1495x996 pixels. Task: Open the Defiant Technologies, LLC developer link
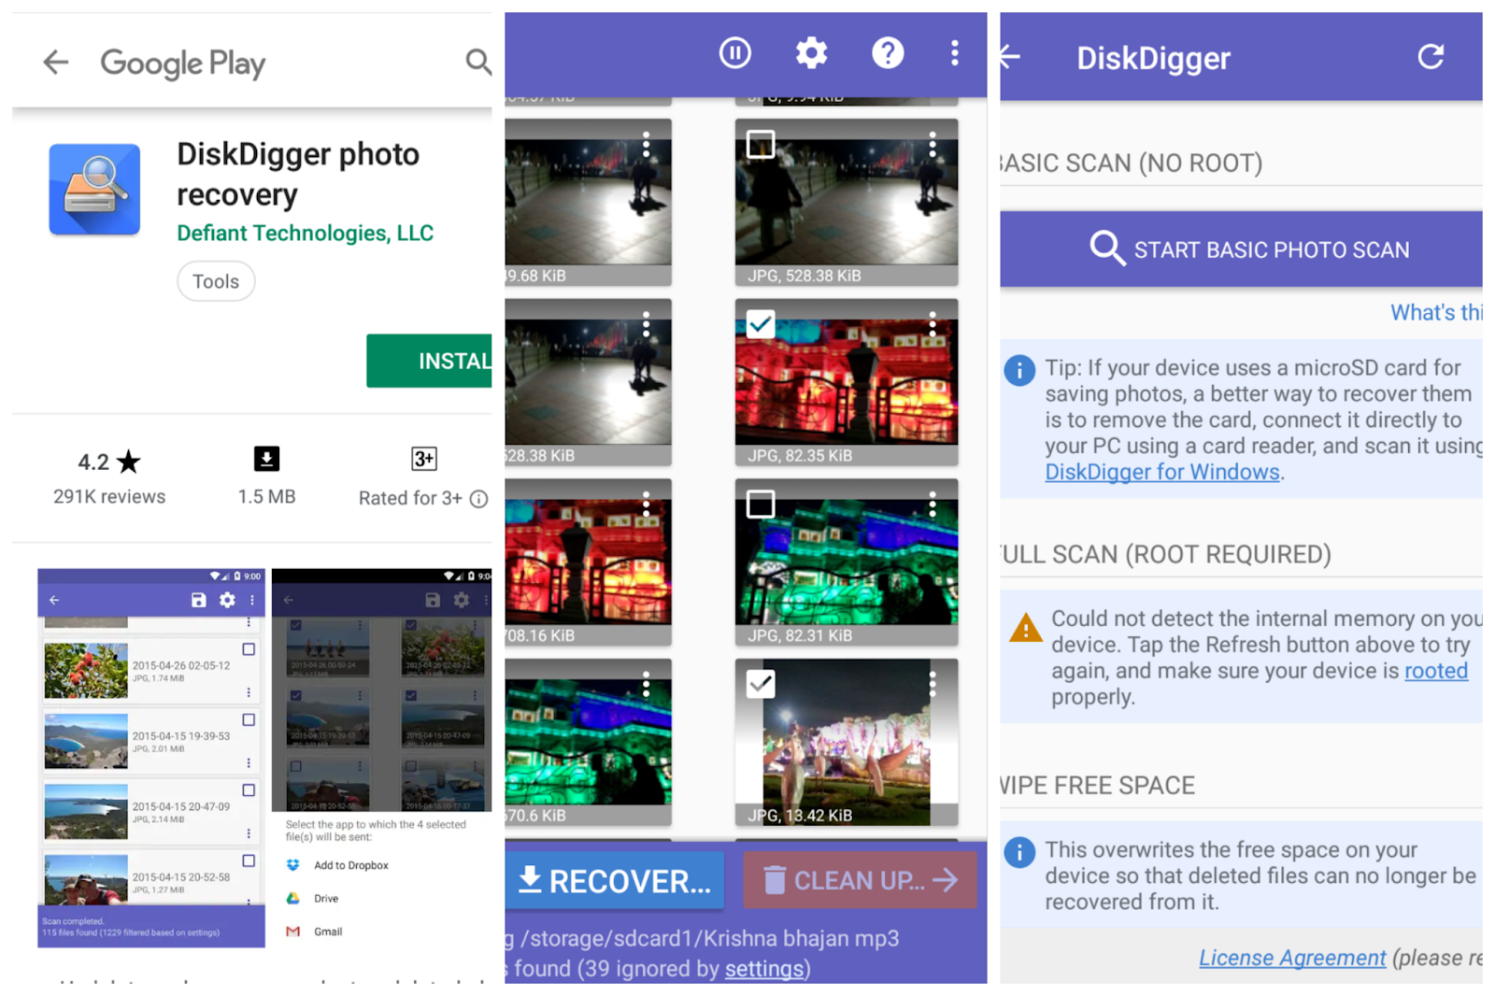[x=306, y=233]
